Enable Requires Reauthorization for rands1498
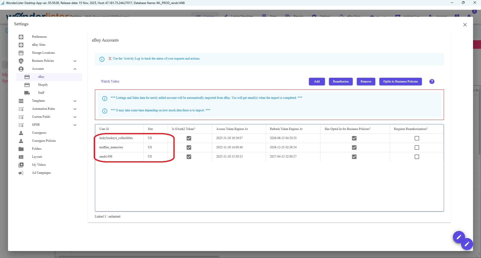The image size is (481, 258). click(x=417, y=157)
